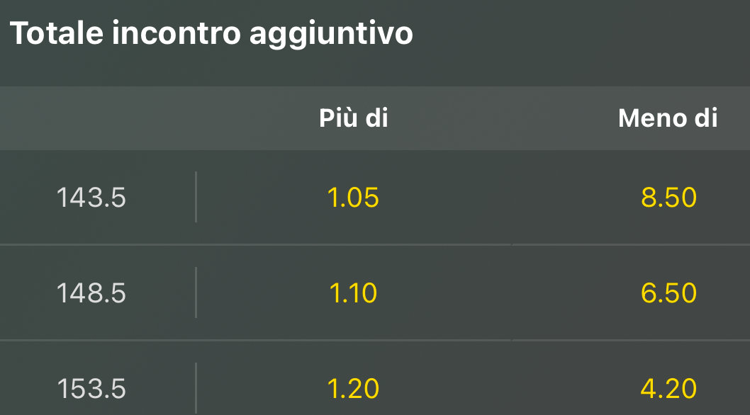Click the empty area right of the section title
Viewport: 750px width, 415px height.
(x=581, y=34)
